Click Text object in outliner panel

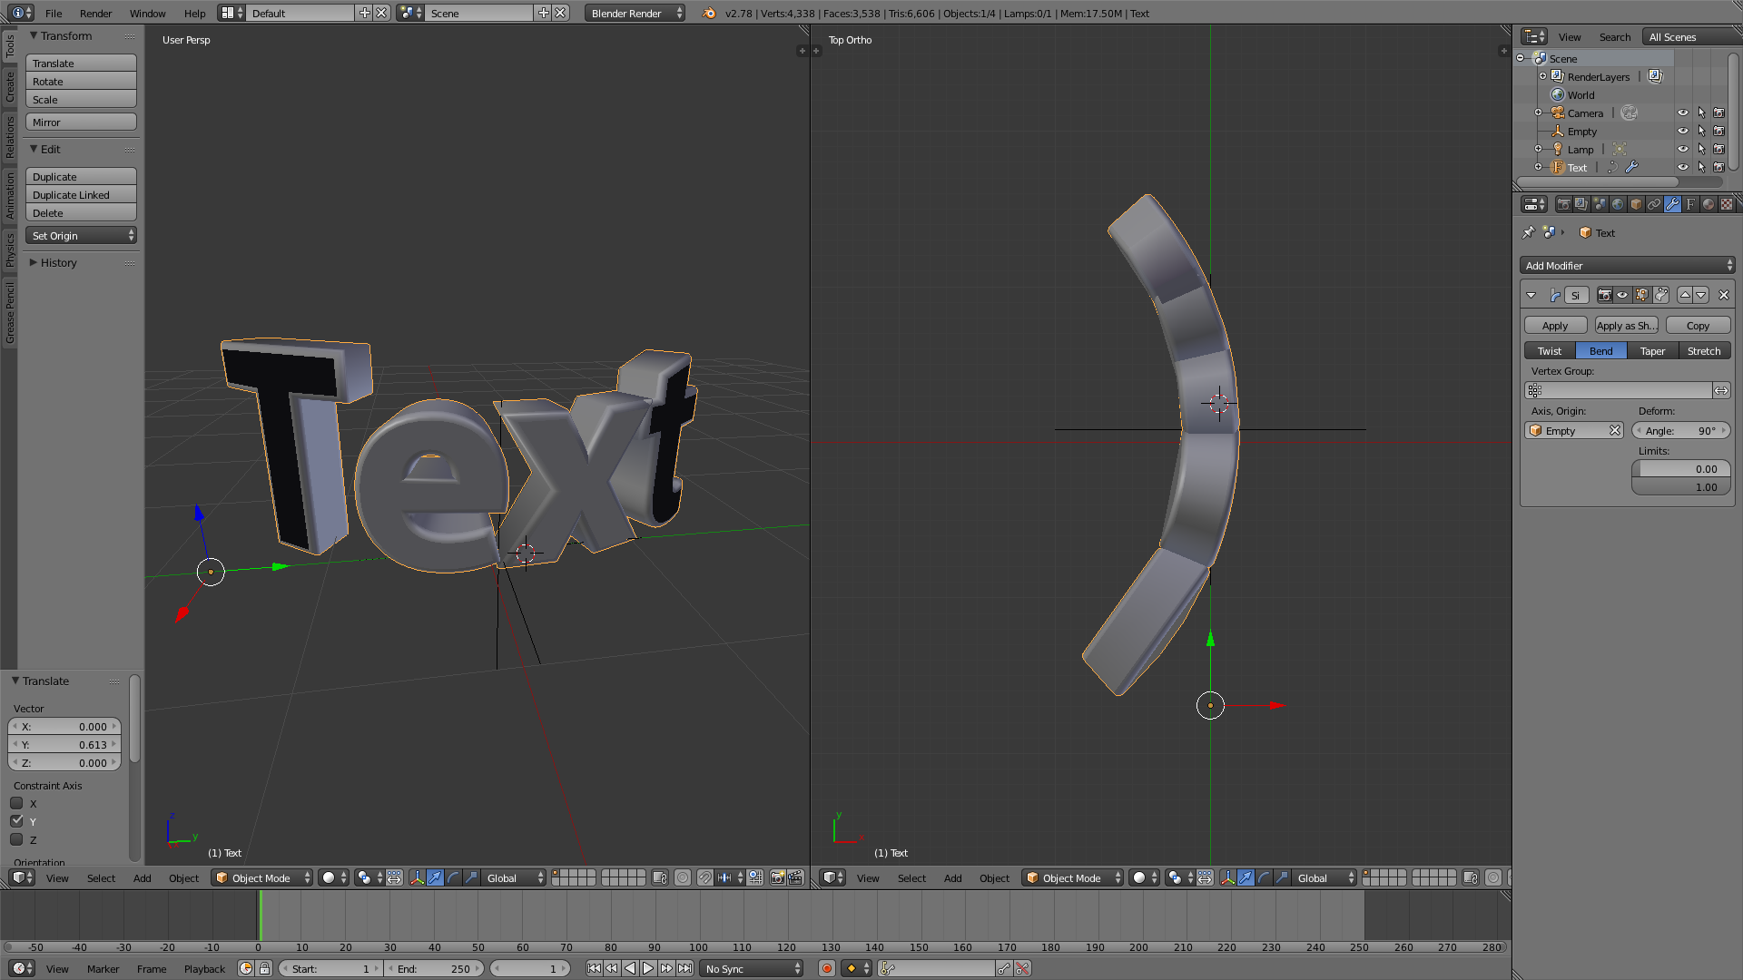pos(1578,168)
